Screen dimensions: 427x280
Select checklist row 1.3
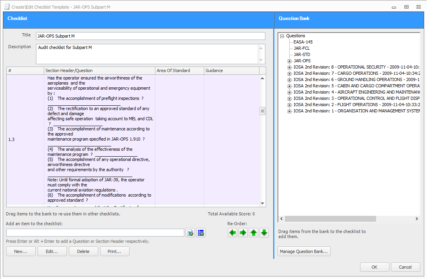(133, 139)
